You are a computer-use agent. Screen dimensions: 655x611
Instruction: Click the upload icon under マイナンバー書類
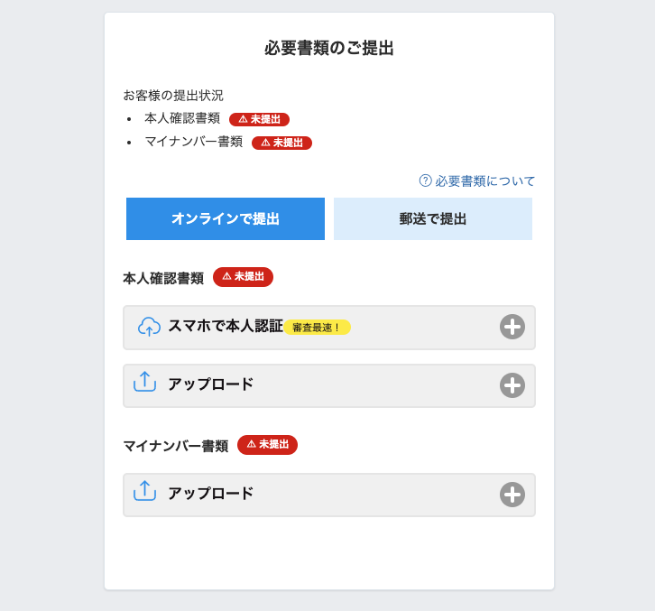tap(144, 492)
